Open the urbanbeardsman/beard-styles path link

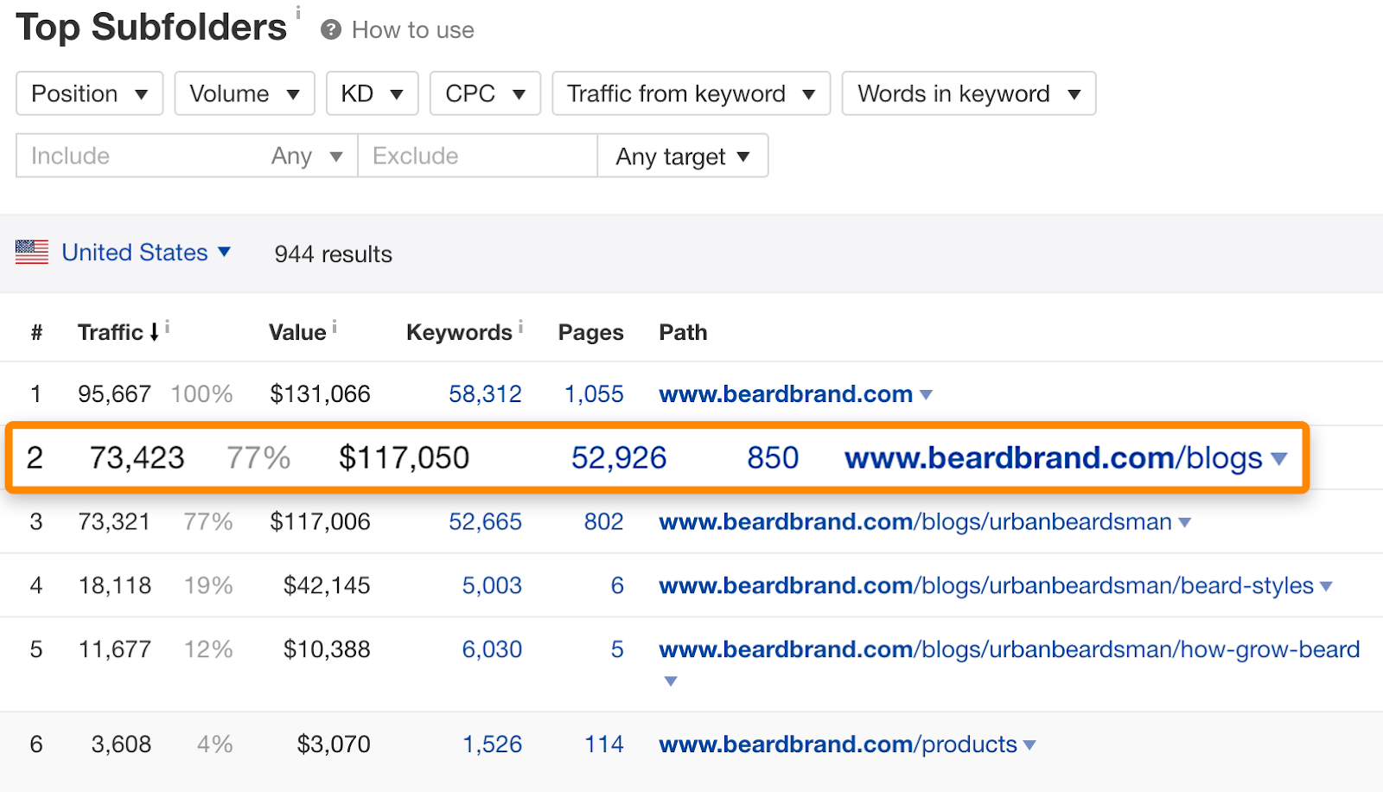(x=986, y=586)
